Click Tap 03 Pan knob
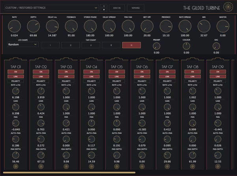This screenshot has height=176, width=237. 66,123
